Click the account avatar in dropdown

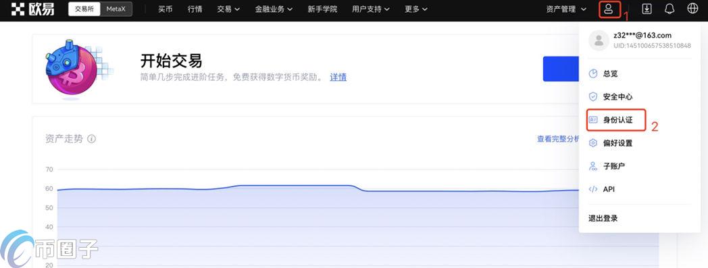tap(599, 40)
